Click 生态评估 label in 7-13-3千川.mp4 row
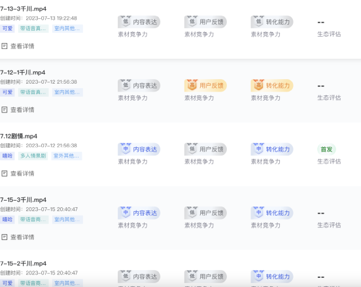The image size is (361, 287). [x=329, y=34]
